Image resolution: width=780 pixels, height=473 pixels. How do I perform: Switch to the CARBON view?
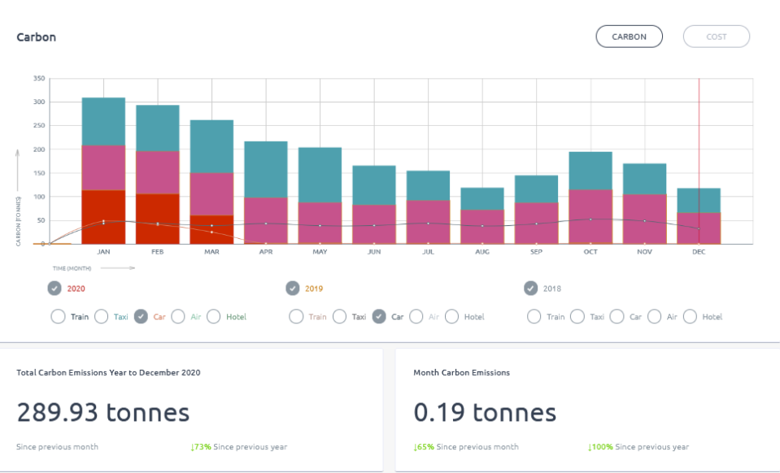[x=629, y=37]
